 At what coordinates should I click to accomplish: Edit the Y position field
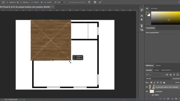click(26, 2)
